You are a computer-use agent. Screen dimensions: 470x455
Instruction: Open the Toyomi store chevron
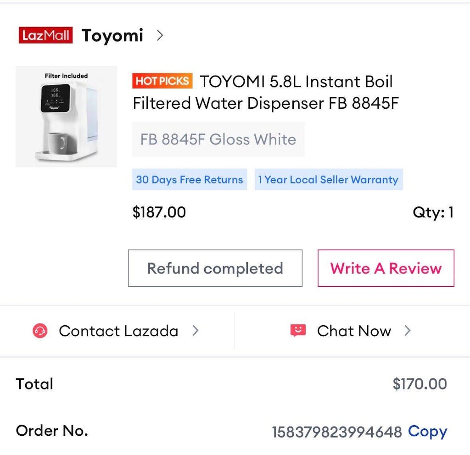click(x=160, y=35)
